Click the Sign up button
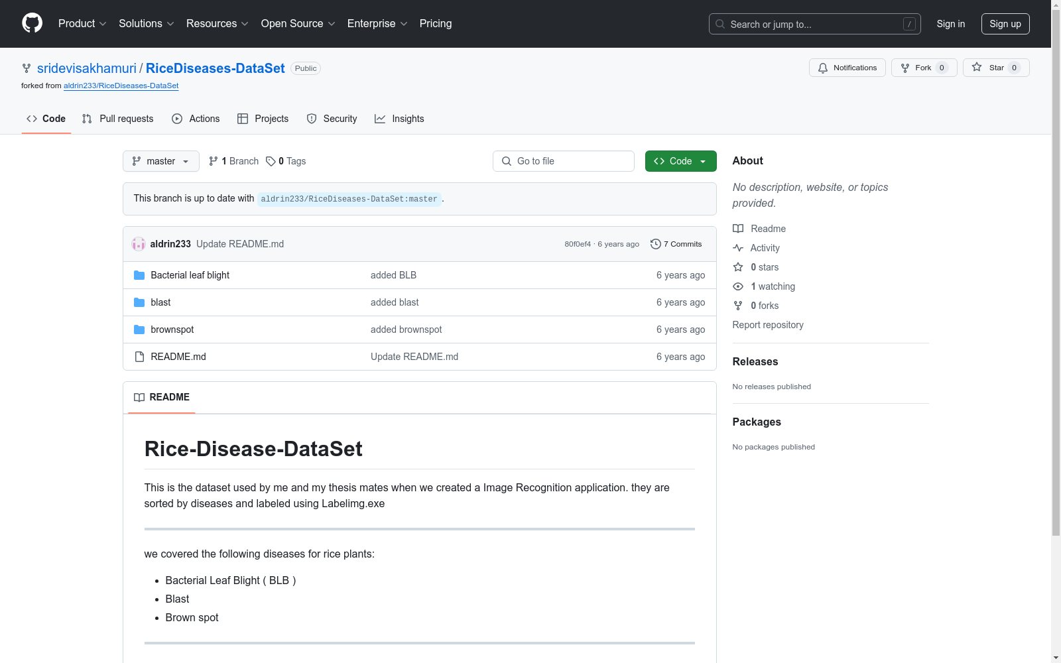 [1005, 24]
